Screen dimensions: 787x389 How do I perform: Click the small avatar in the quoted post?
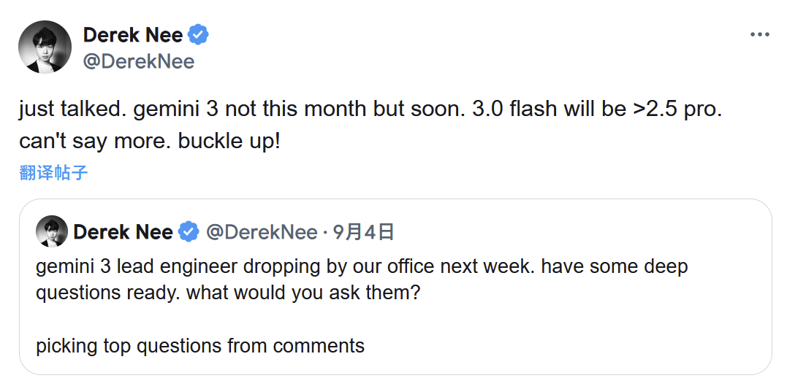[x=51, y=232]
